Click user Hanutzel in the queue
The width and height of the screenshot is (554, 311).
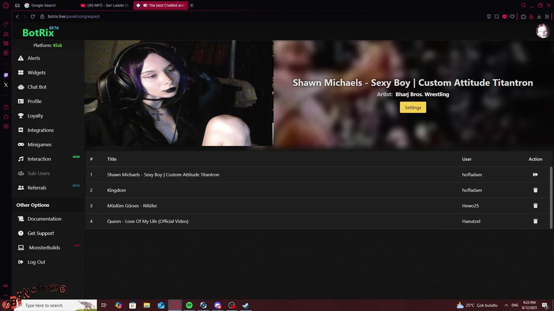pyautogui.click(x=471, y=221)
